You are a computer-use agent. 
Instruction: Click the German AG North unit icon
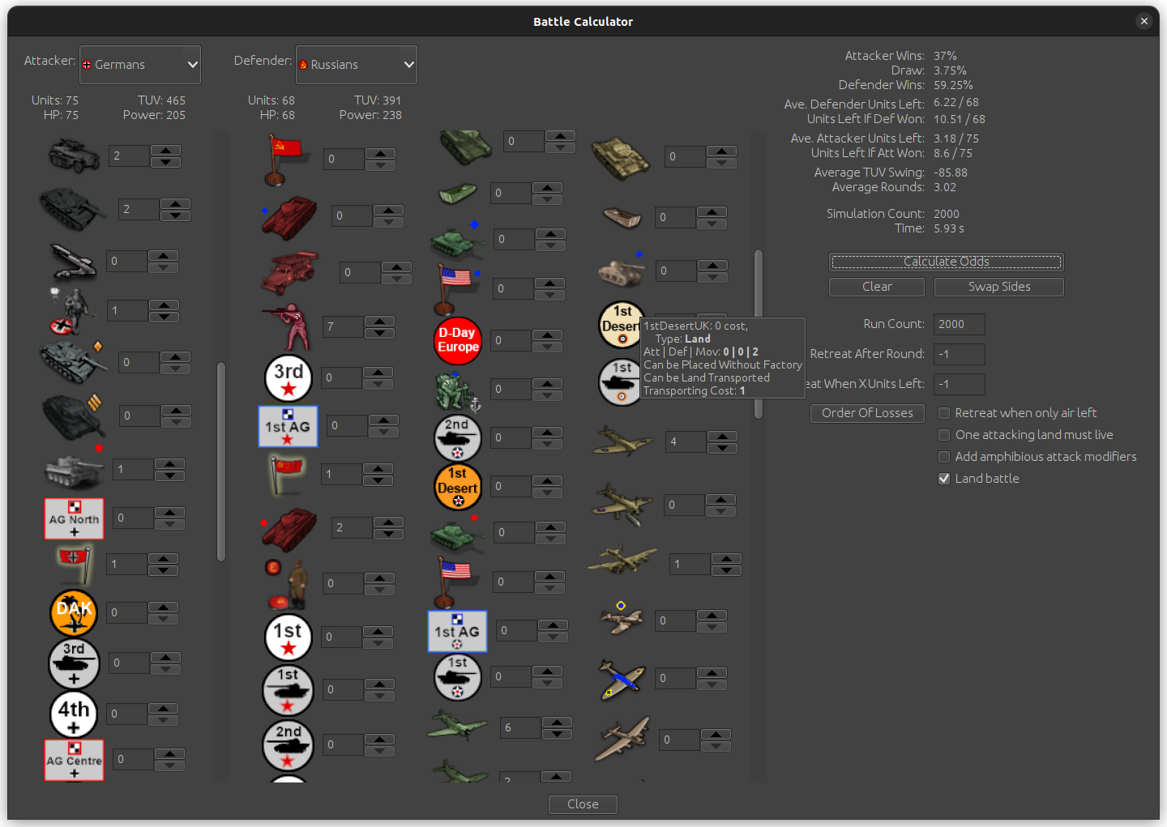pos(74,518)
